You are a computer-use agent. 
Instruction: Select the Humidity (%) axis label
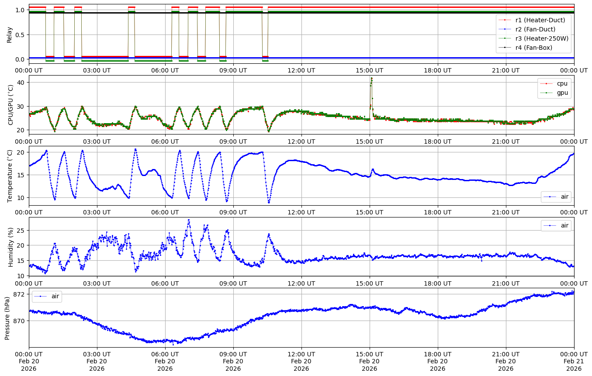[10, 247]
